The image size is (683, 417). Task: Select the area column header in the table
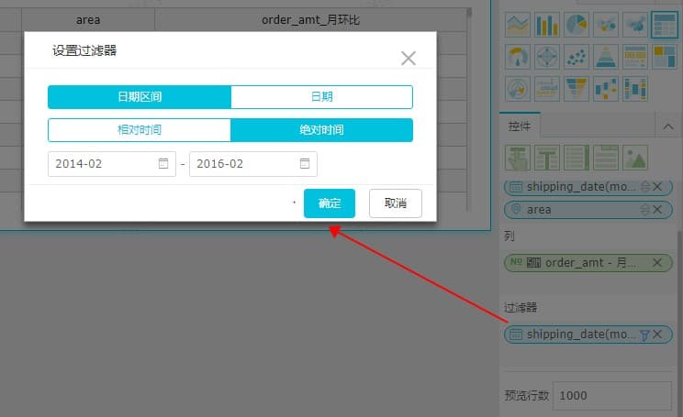pos(88,19)
